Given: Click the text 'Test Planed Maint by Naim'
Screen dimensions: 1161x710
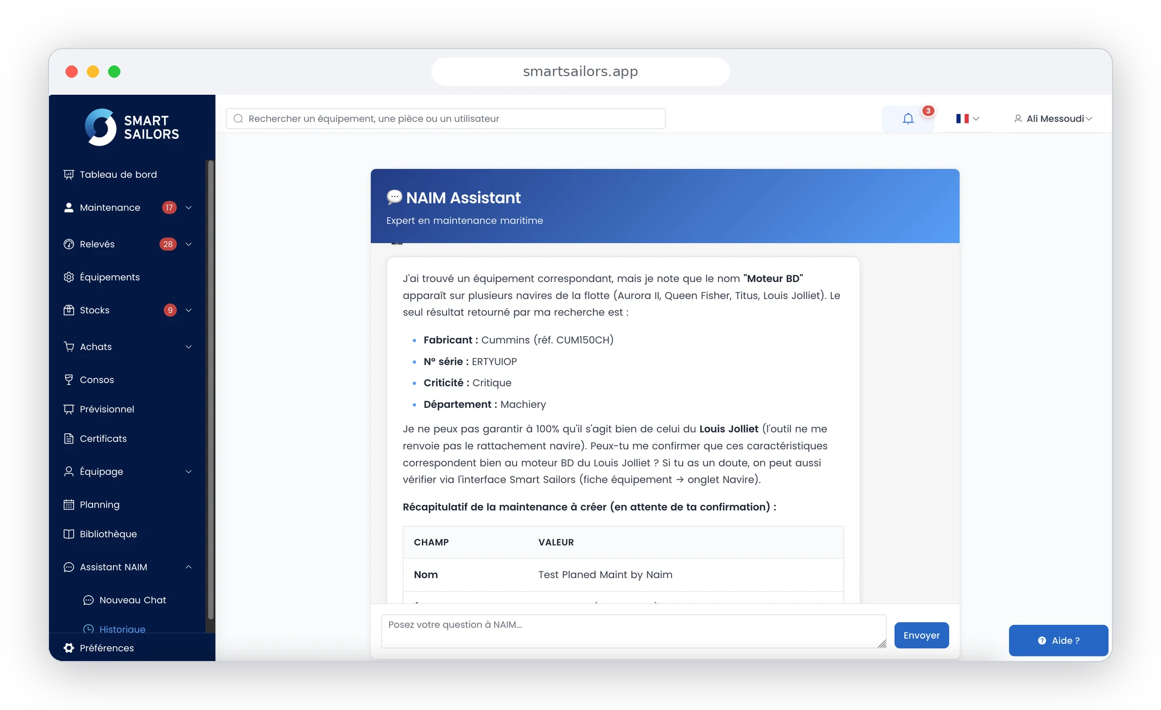Looking at the screenshot, I should coord(605,575).
